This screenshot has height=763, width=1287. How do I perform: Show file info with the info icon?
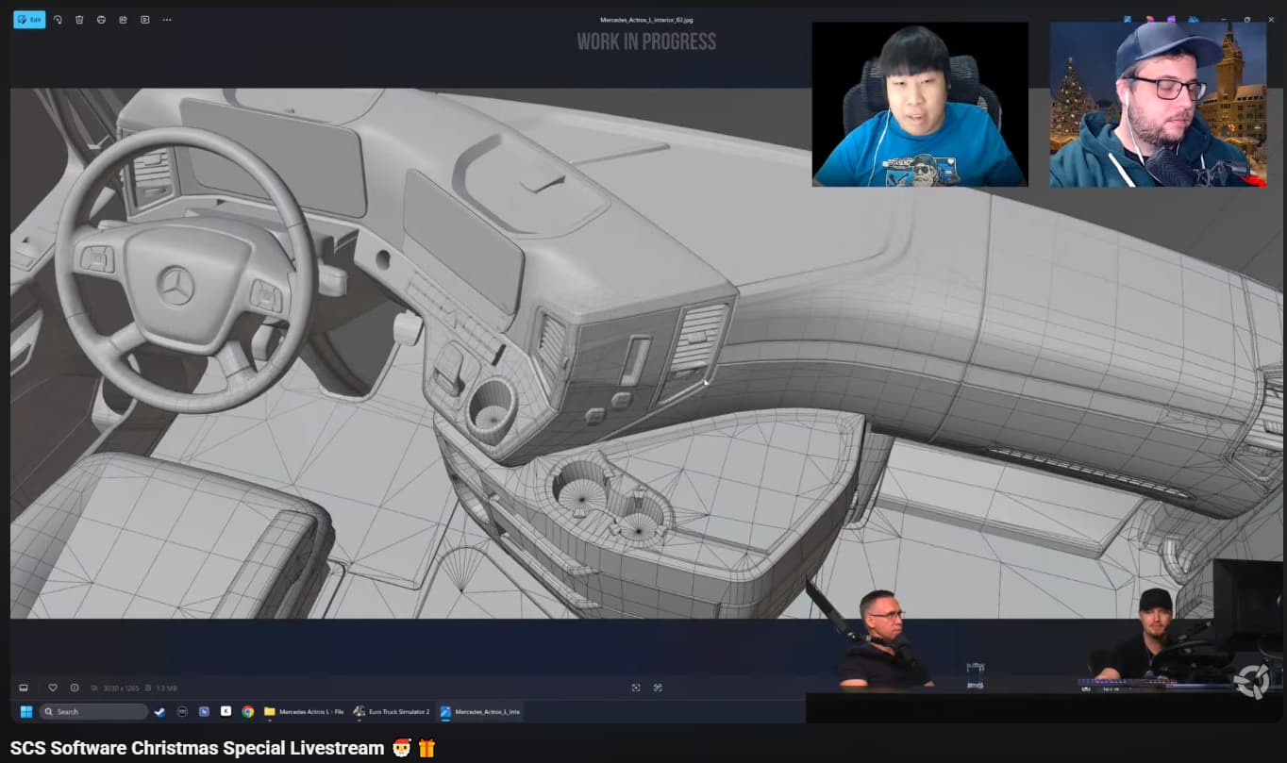(x=75, y=688)
